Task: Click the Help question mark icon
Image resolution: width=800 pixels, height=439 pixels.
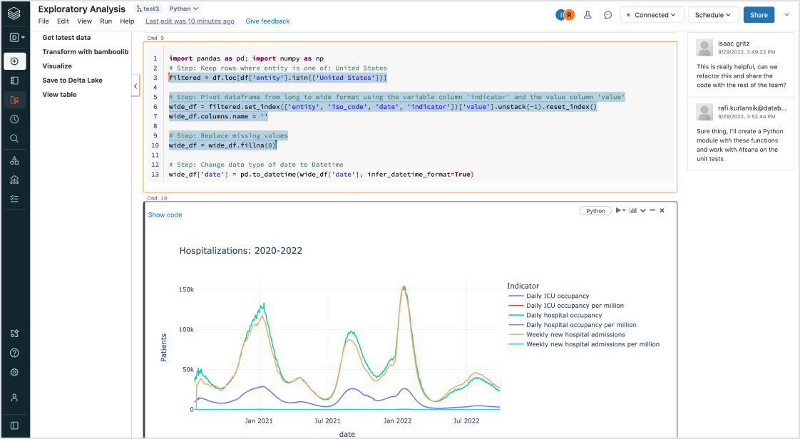Action: coord(14,353)
